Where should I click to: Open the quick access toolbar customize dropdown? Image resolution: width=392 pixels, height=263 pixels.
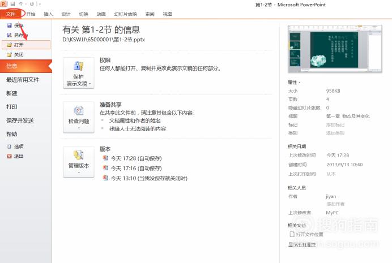pyautogui.click(x=40, y=4)
